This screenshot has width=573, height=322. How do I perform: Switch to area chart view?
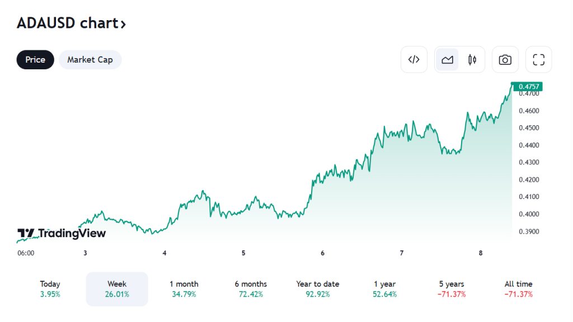coord(447,60)
